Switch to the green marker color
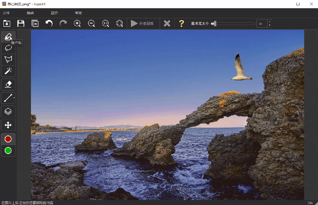Viewport: 318px width, 205px height. coord(8,151)
